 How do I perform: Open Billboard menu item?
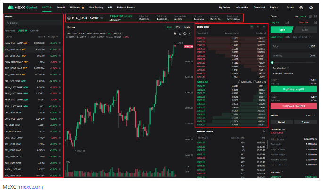pos(77,8)
